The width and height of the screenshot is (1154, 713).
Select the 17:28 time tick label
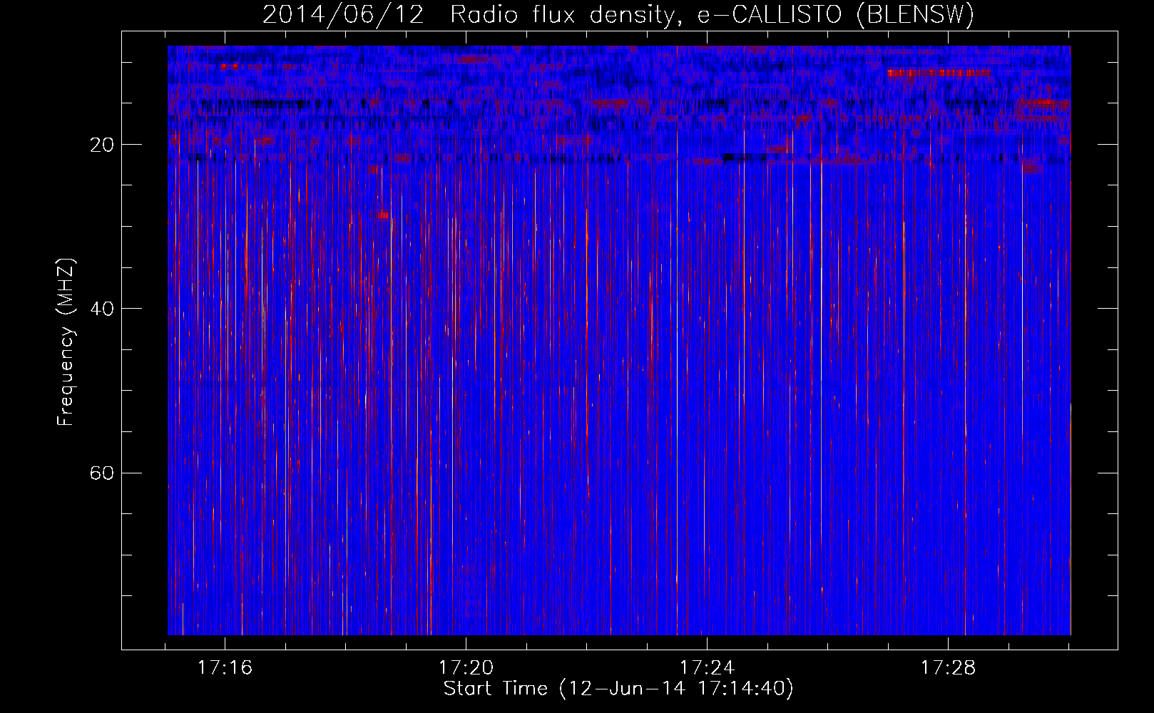[x=948, y=668]
